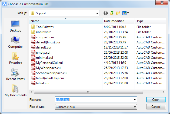Viewport: 170px width, 114px height.
Task: Select the date 13/11/2013 11:57
Action: pos(116,47)
